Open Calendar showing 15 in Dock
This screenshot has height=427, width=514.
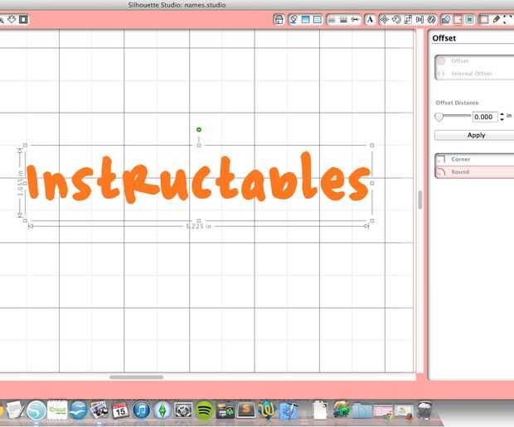click(120, 410)
